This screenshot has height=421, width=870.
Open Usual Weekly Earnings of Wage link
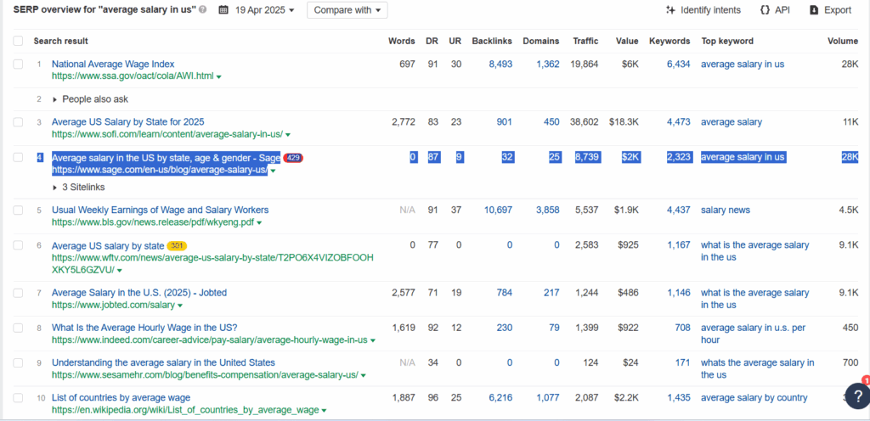(161, 210)
